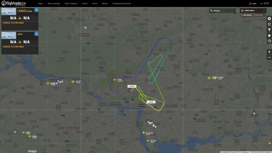
Task: Zoom out with the minus button
Action: click(x=269, y=57)
